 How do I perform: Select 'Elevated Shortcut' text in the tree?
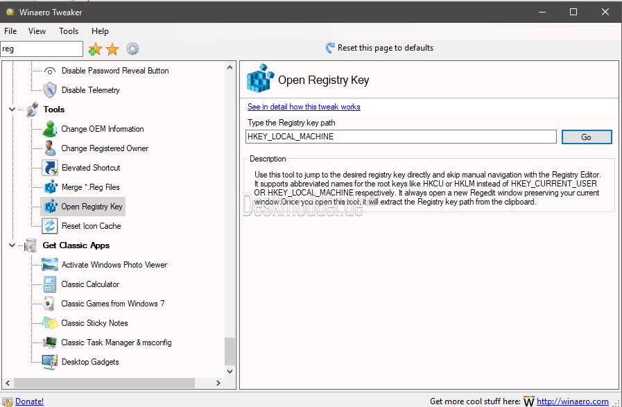(x=91, y=168)
